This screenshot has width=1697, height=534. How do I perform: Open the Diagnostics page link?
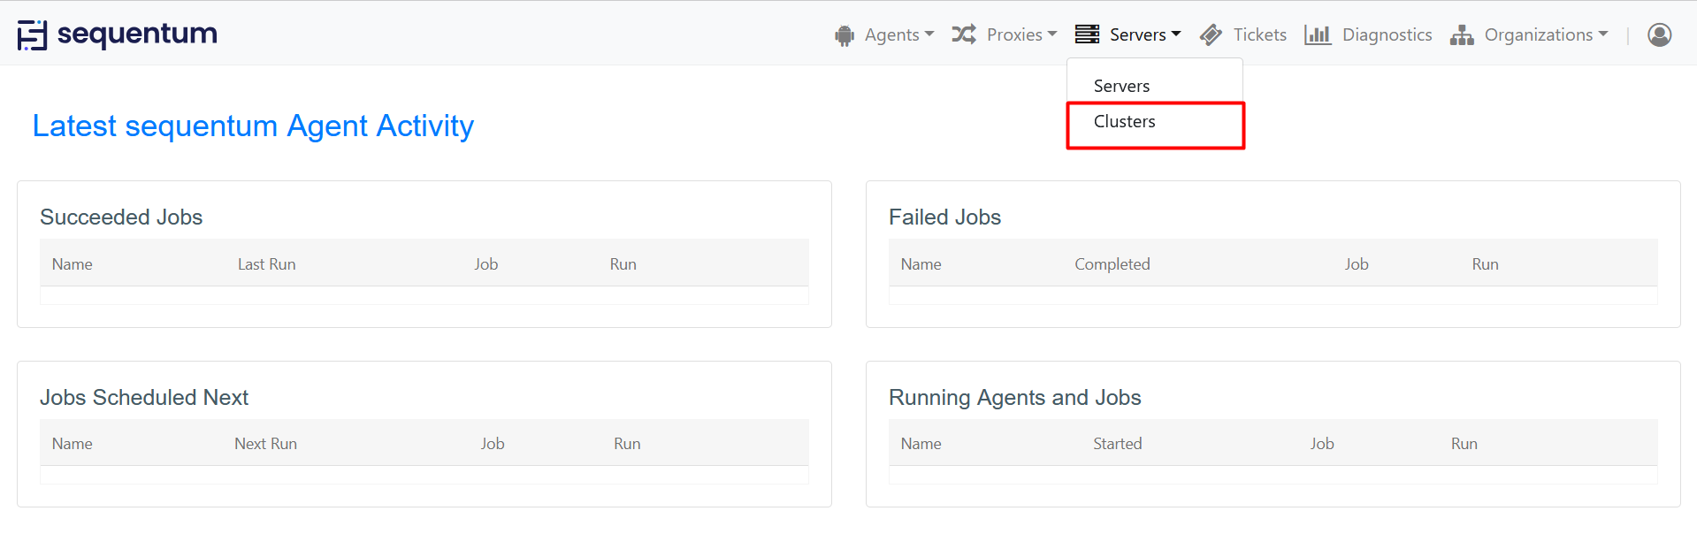point(1387,34)
